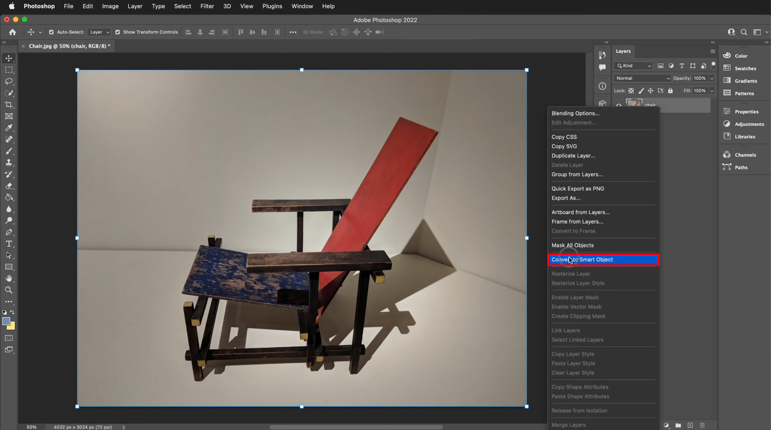The height and width of the screenshot is (430, 771).
Task: Select the Lasso tool
Action: pyautogui.click(x=9, y=81)
